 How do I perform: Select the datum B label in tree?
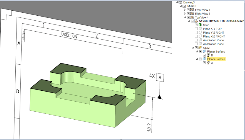pos(212,55)
